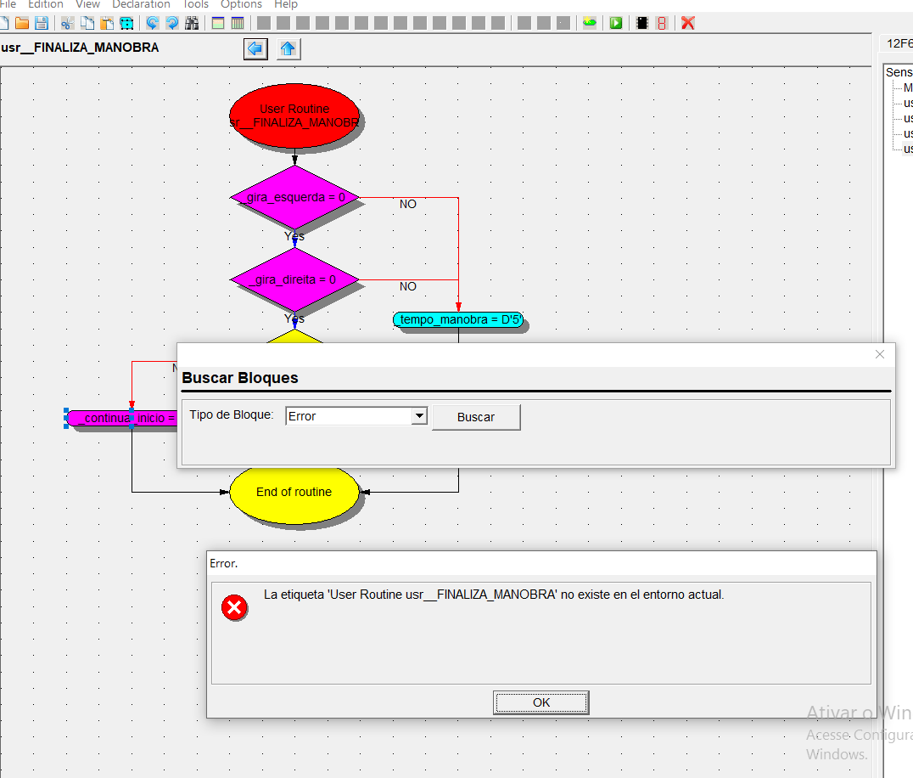Select the tempo_manobra = D'5' block
Image resolution: width=913 pixels, height=778 pixels.
tap(458, 319)
